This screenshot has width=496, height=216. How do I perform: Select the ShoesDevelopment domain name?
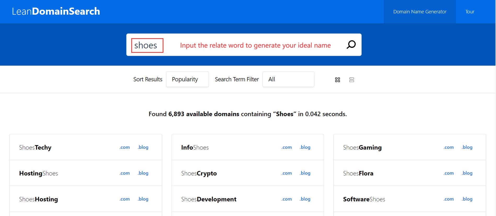point(209,199)
